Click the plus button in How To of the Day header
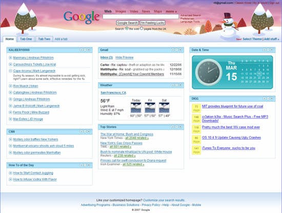 [82, 165]
